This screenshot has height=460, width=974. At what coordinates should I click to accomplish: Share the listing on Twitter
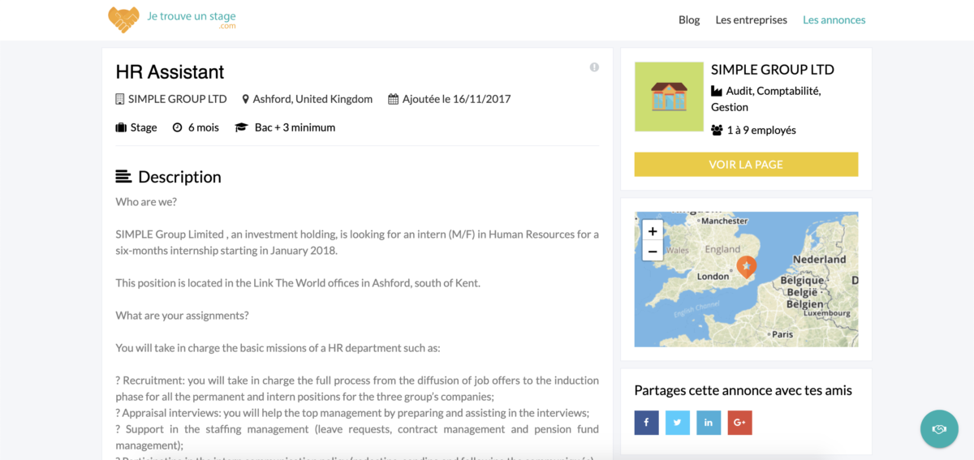(678, 423)
